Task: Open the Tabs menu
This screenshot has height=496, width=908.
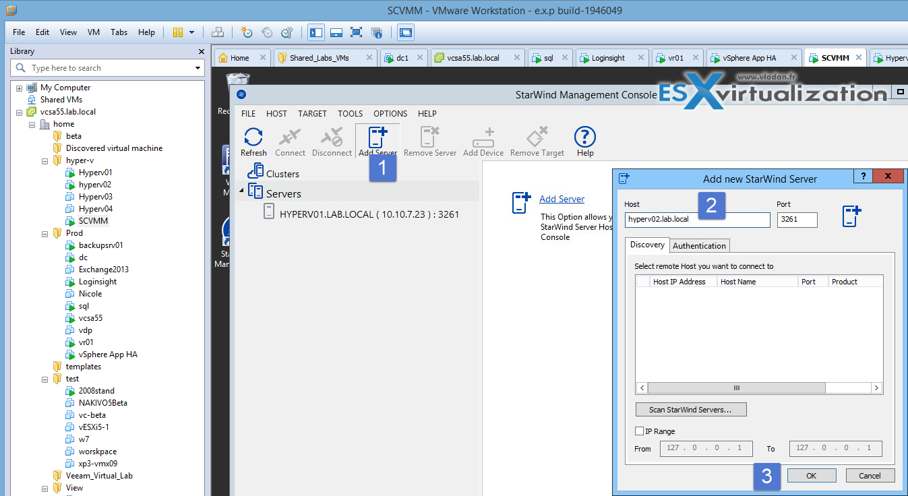Action: coord(119,32)
